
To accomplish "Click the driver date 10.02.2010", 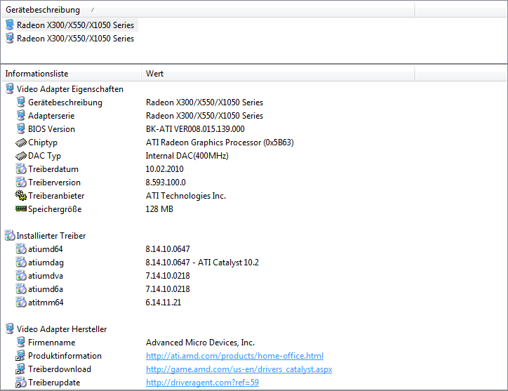I will (x=164, y=169).
